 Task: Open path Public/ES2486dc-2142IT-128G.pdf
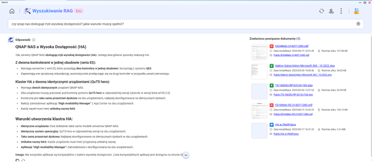291,55
